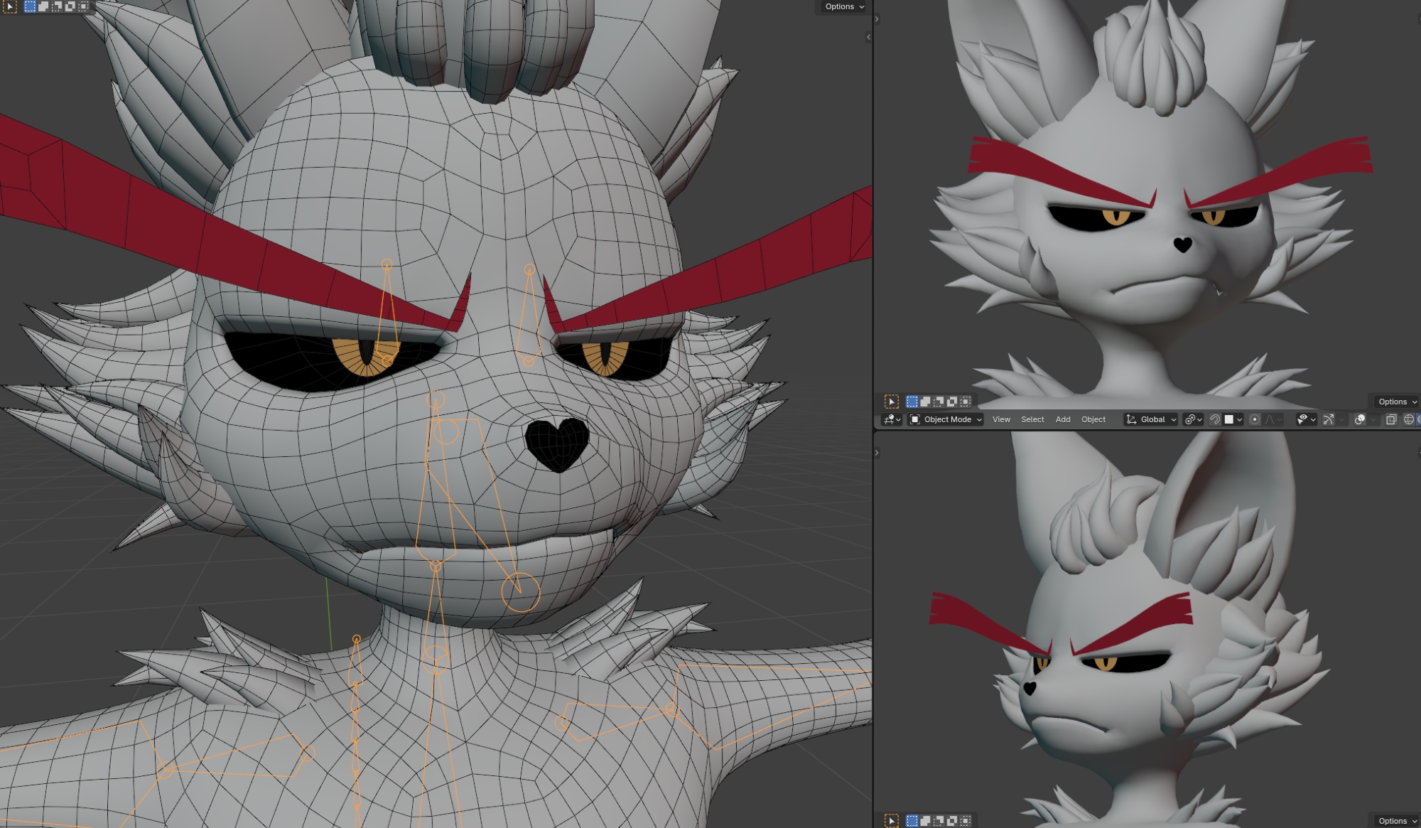This screenshot has height=828, width=1421.
Task: Choose Extend selection mode in top-left viewport
Action: [43, 6]
